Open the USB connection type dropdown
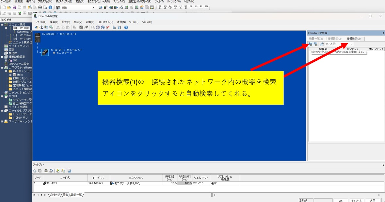This screenshot has width=385, height=202. (x=93, y=8)
